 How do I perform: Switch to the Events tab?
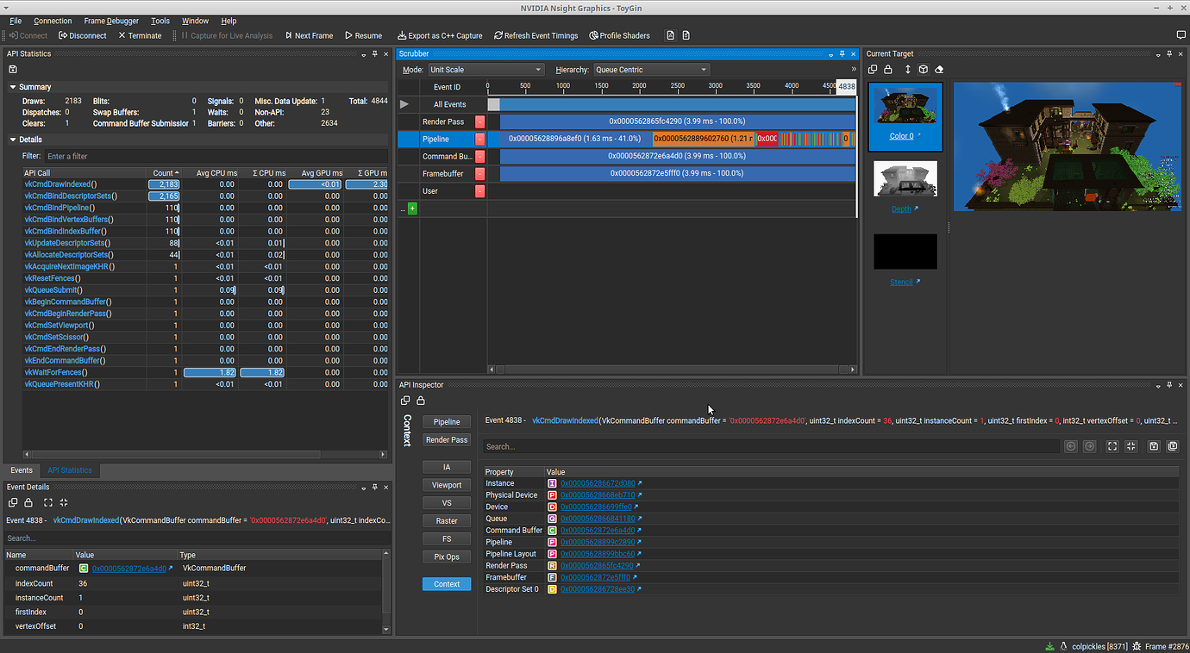point(22,470)
